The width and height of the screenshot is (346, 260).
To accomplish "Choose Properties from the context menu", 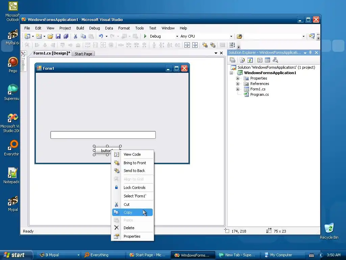I will pyautogui.click(x=132, y=236).
